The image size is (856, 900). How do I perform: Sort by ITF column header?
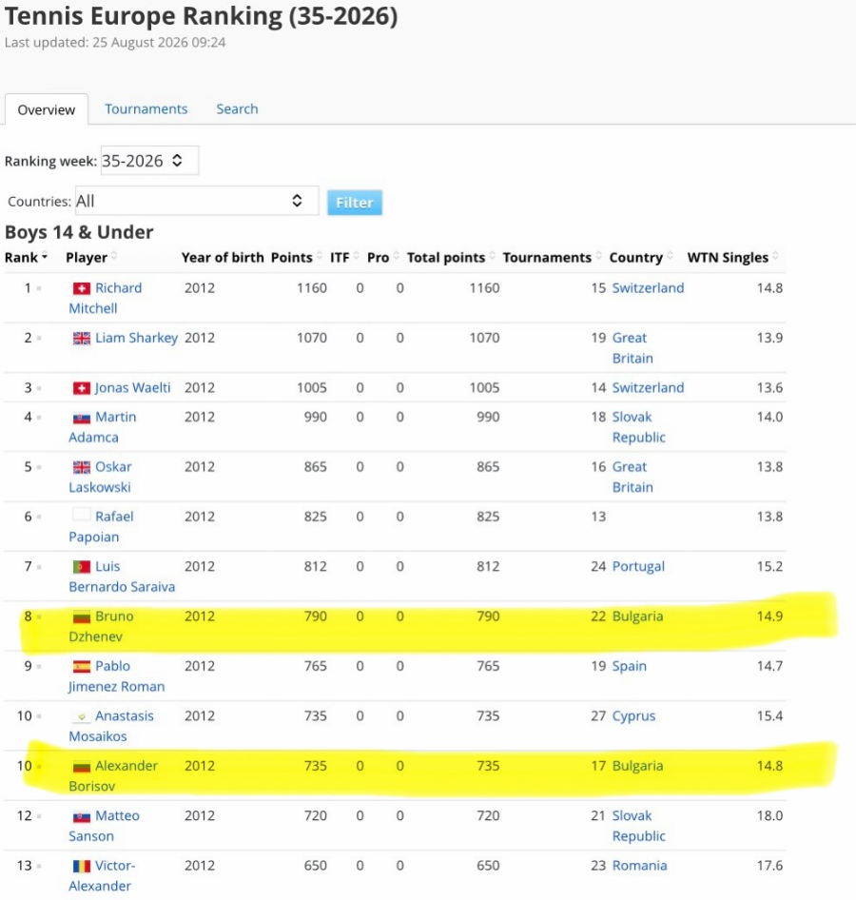pos(340,257)
